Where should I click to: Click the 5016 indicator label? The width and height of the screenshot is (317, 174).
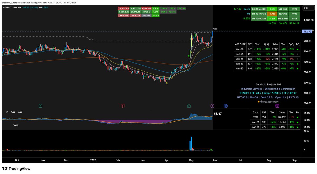16,126
